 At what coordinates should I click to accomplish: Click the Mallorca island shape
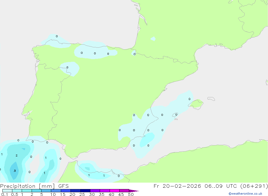196,104
